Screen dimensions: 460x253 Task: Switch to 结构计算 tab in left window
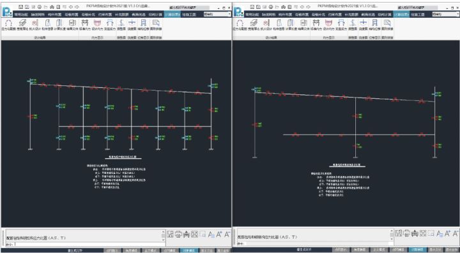155,14
